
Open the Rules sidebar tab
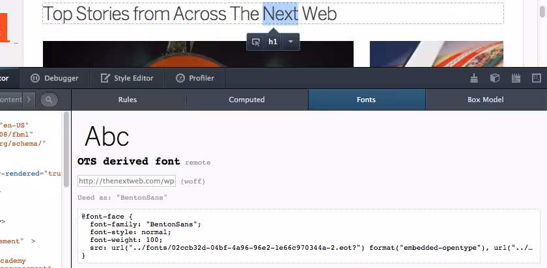click(128, 100)
